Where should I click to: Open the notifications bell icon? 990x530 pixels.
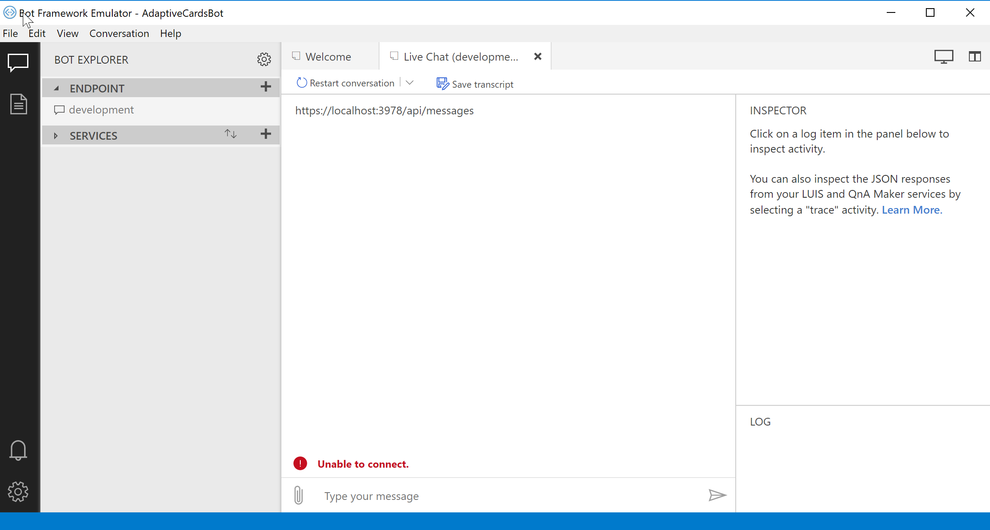[18, 450]
